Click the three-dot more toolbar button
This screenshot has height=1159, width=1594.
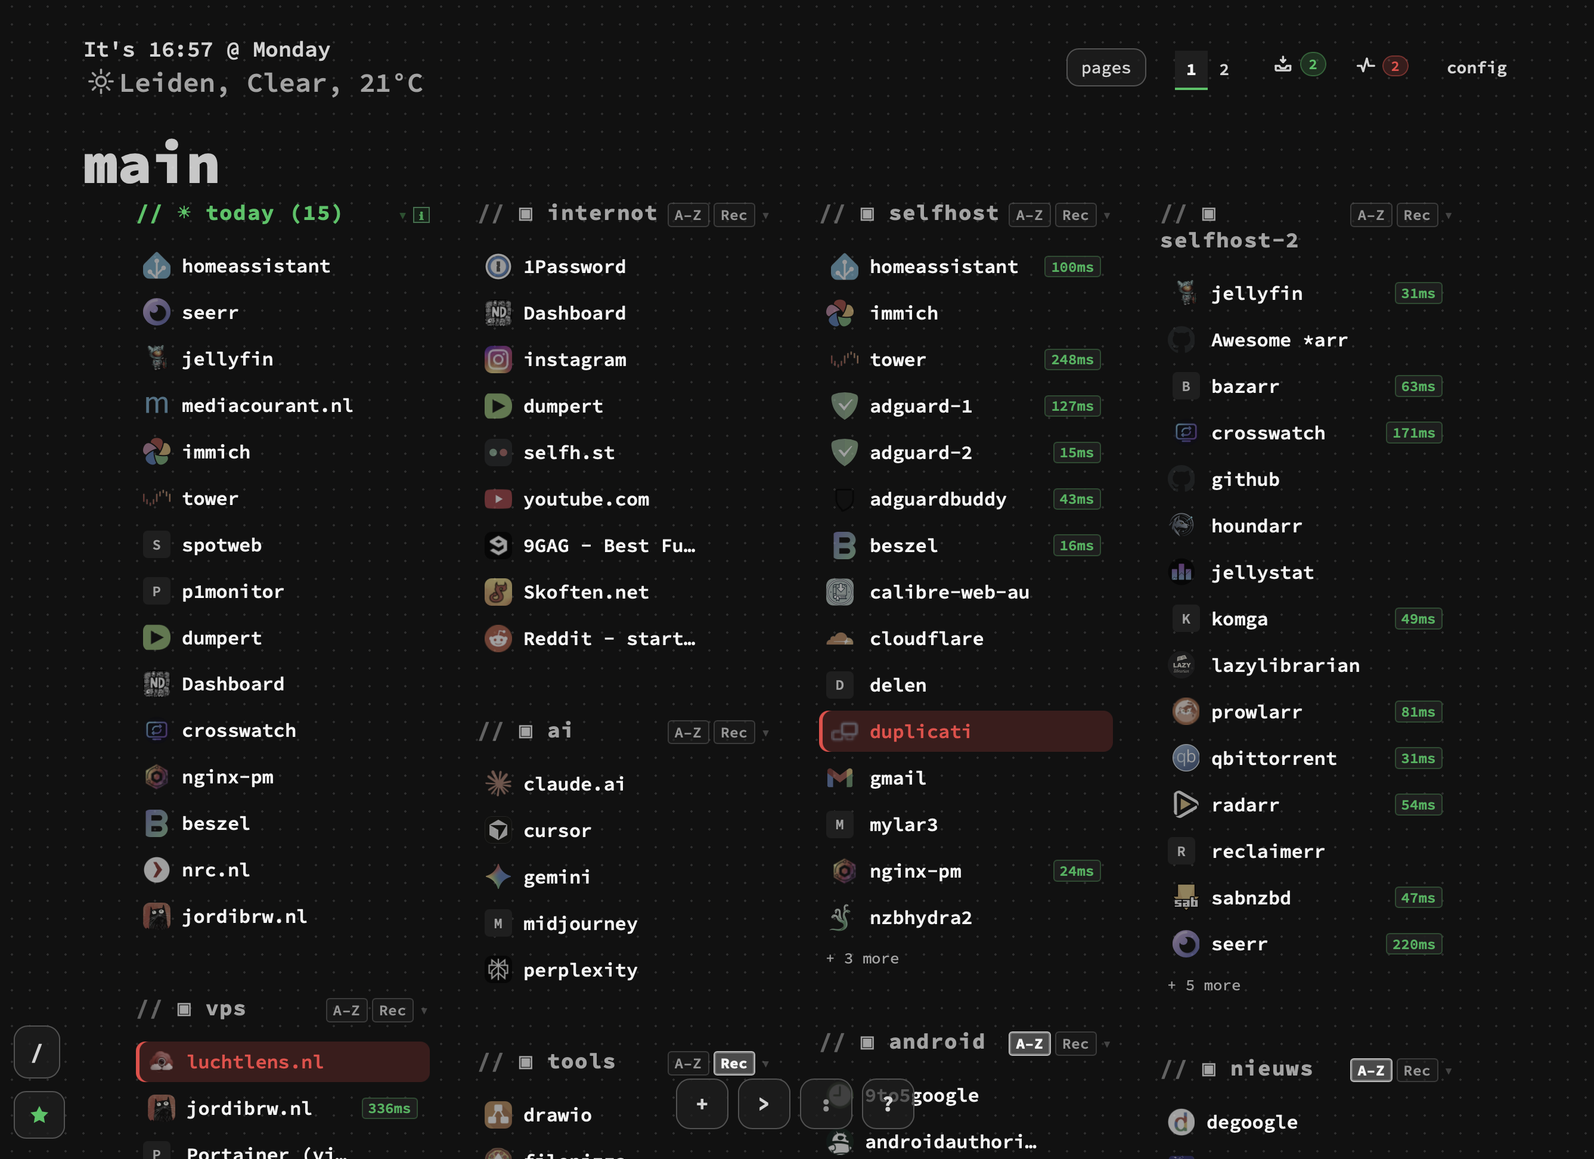pyautogui.click(x=826, y=1104)
